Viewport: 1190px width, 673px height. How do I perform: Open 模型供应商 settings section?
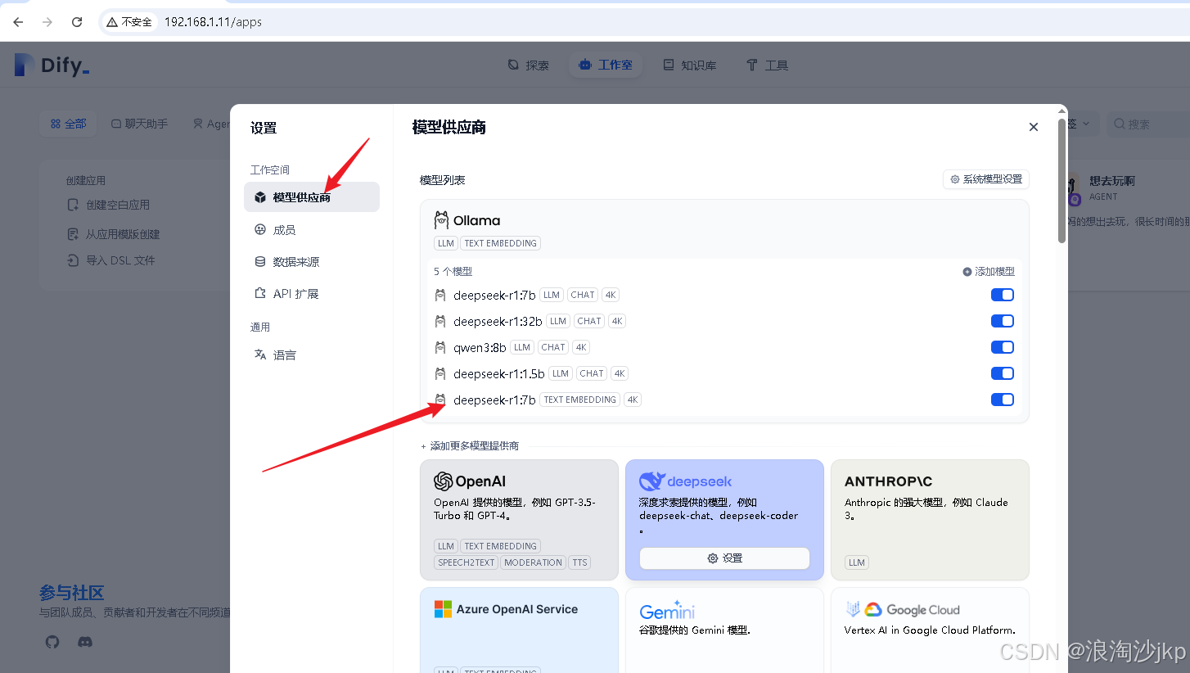tap(312, 197)
